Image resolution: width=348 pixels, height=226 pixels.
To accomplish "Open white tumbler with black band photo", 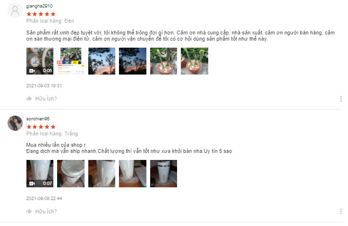I will click(x=163, y=174).
